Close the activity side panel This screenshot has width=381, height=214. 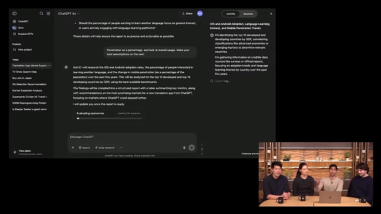pyautogui.click(x=271, y=14)
